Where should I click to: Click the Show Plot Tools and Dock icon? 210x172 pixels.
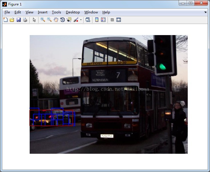click(119, 20)
